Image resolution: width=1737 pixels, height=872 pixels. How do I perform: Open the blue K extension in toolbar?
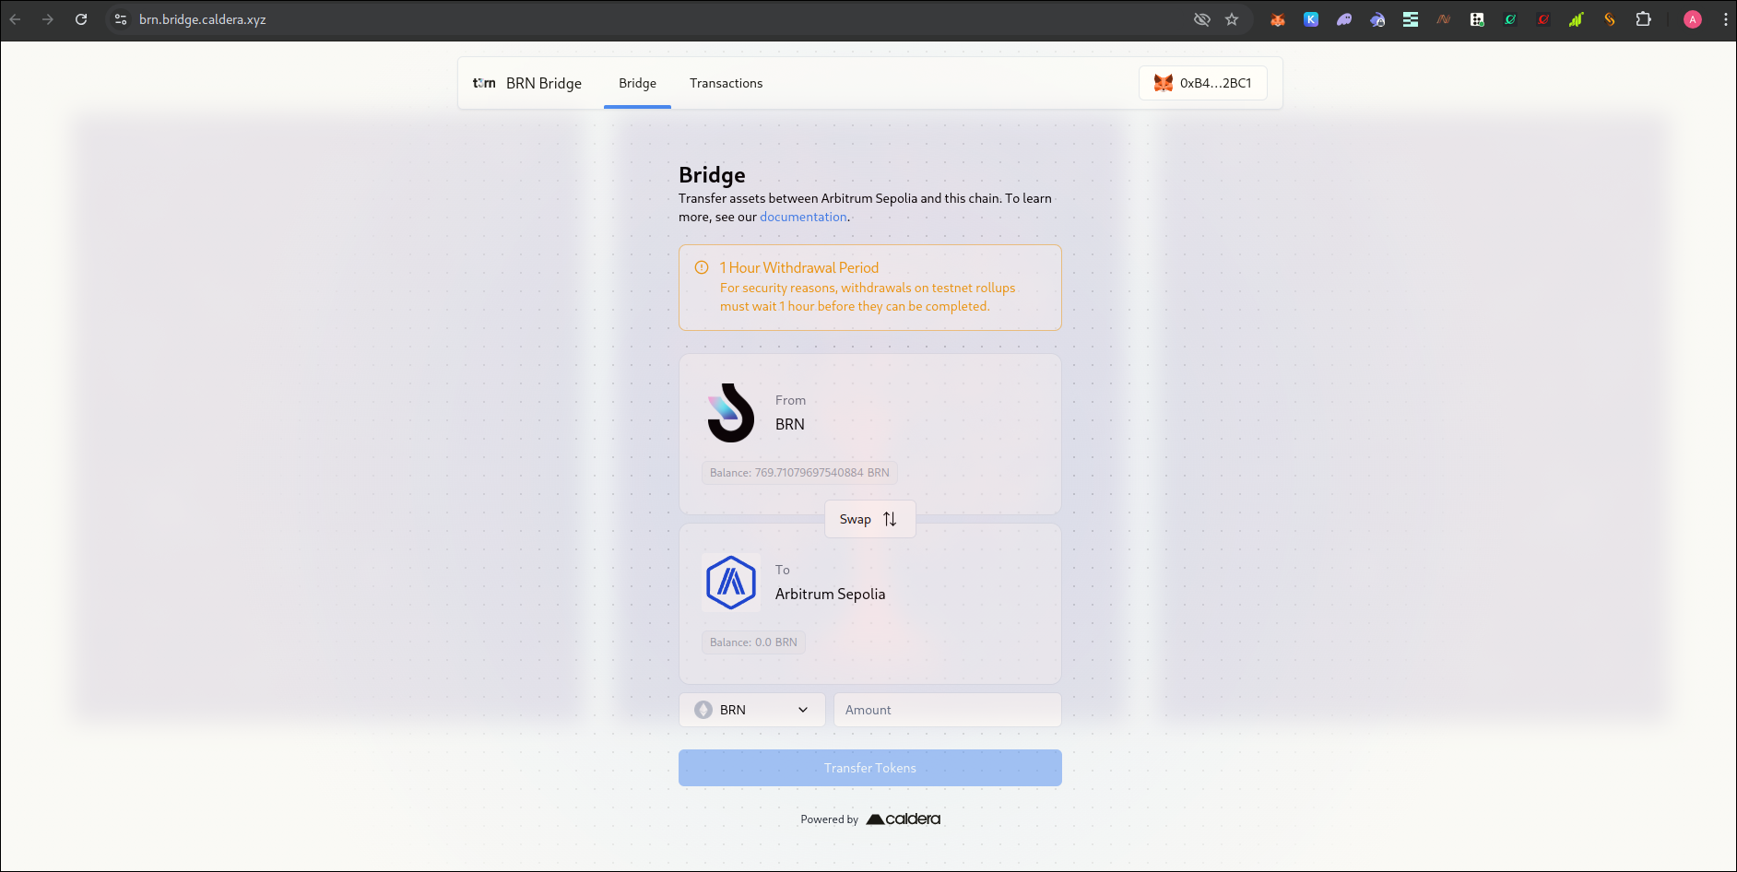pos(1311,19)
